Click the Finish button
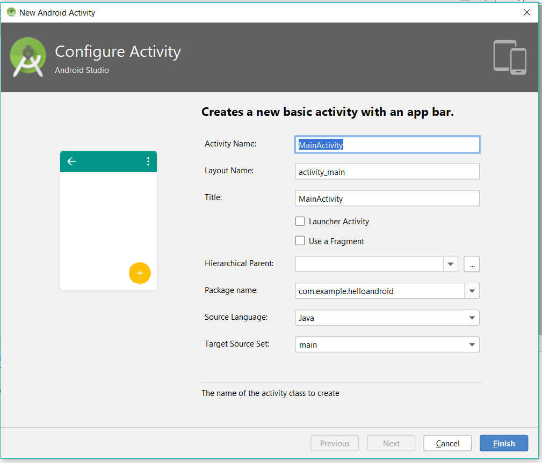This screenshot has height=463, width=542. pyautogui.click(x=504, y=443)
